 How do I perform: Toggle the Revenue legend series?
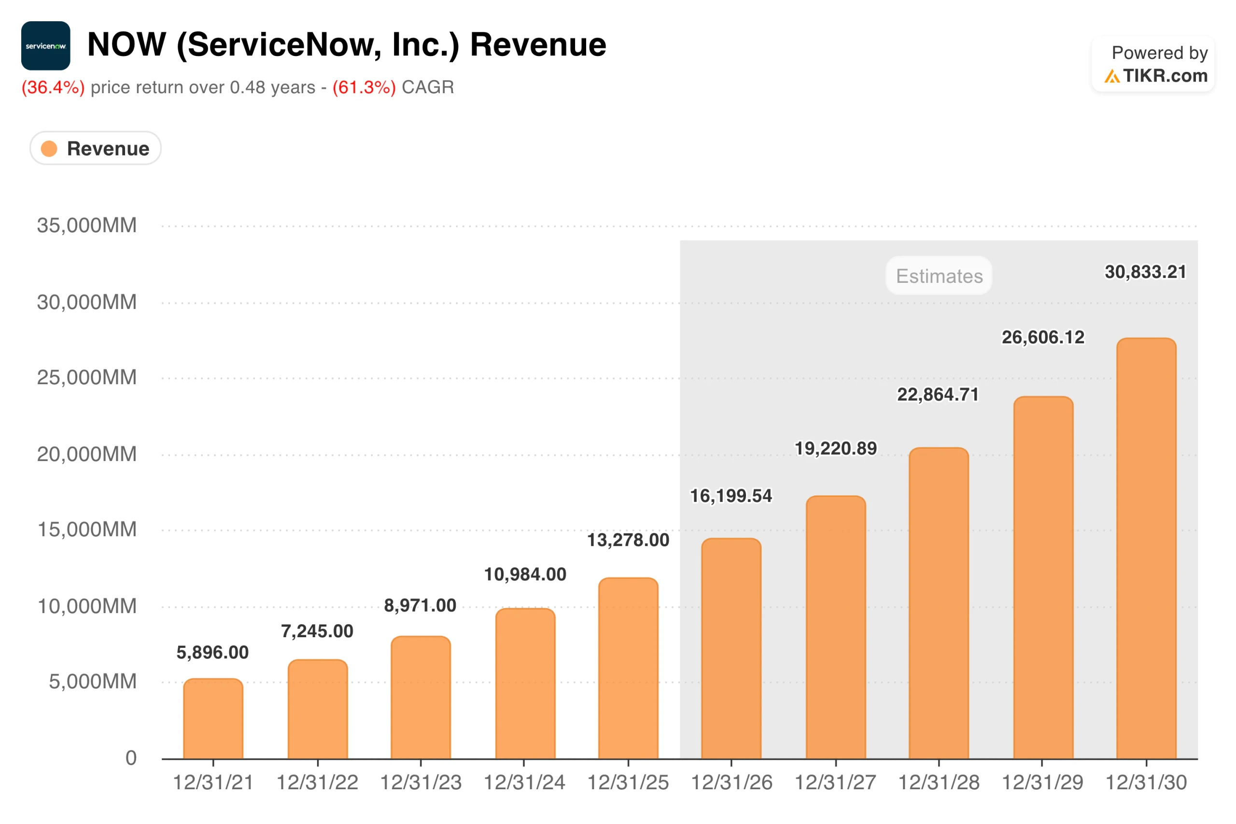pyautogui.click(x=96, y=148)
